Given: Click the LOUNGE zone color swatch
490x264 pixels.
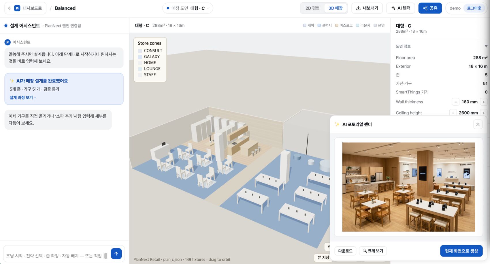Looking at the screenshot, I should tap(140, 69).
